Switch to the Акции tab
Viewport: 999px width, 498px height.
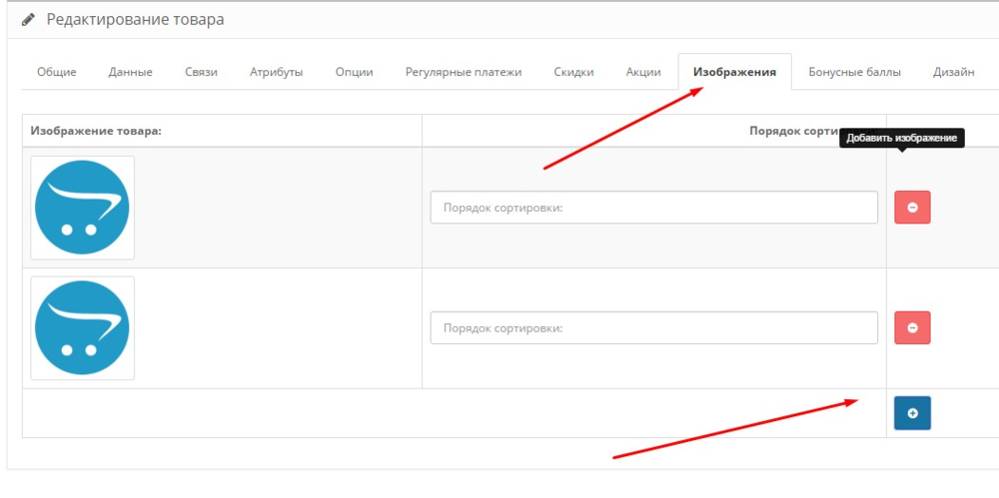tap(643, 72)
